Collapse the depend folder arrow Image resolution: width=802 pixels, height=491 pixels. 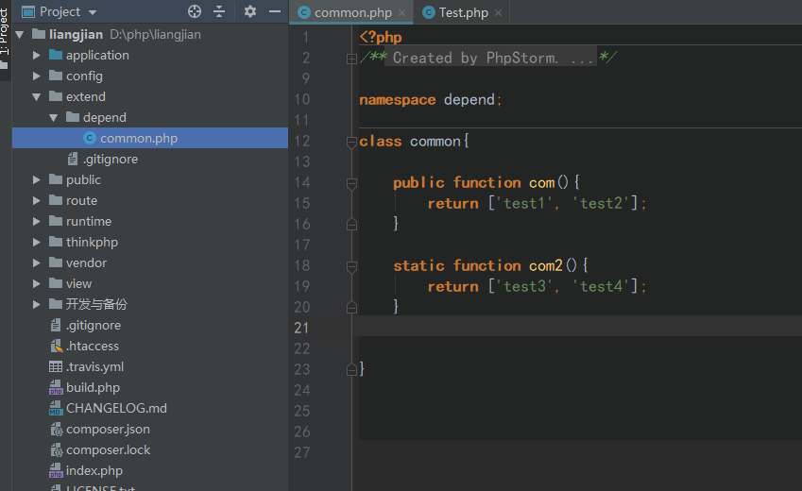(54, 118)
